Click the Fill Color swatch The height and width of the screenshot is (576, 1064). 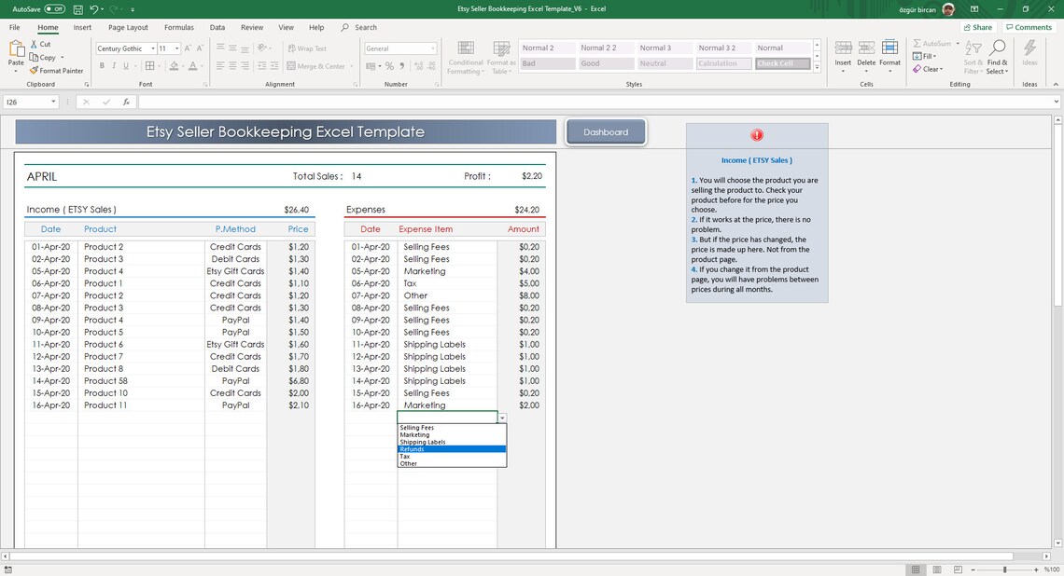point(173,65)
